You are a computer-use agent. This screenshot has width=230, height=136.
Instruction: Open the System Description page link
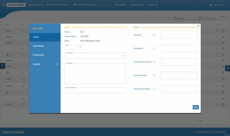[36, 5]
